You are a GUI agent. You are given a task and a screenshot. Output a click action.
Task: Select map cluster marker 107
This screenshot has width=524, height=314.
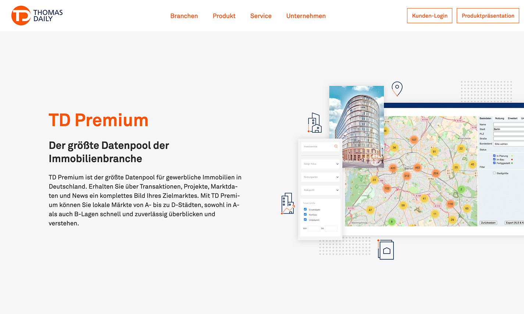click(x=414, y=140)
